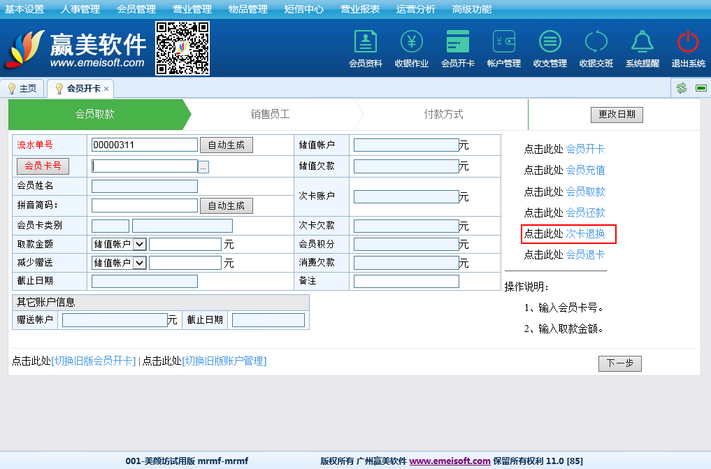
Task: Click the 系统提醒 bell icon
Action: [642, 43]
